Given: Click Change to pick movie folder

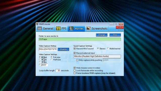Looking at the screenshot, I should pos(102,35).
